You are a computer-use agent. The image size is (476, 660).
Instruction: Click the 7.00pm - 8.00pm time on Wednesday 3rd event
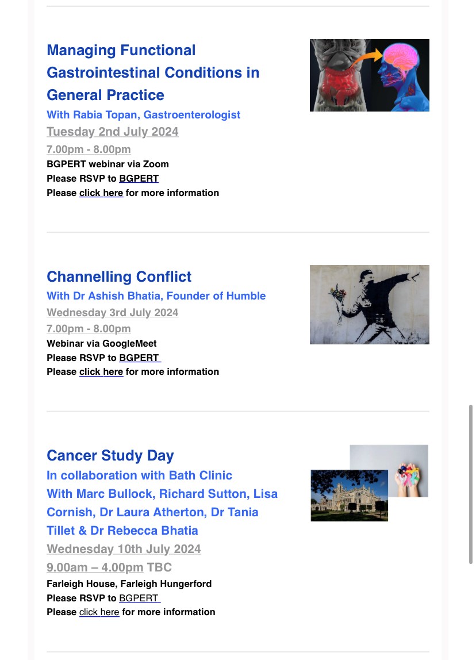pyautogui.click(x=89, y=329)
